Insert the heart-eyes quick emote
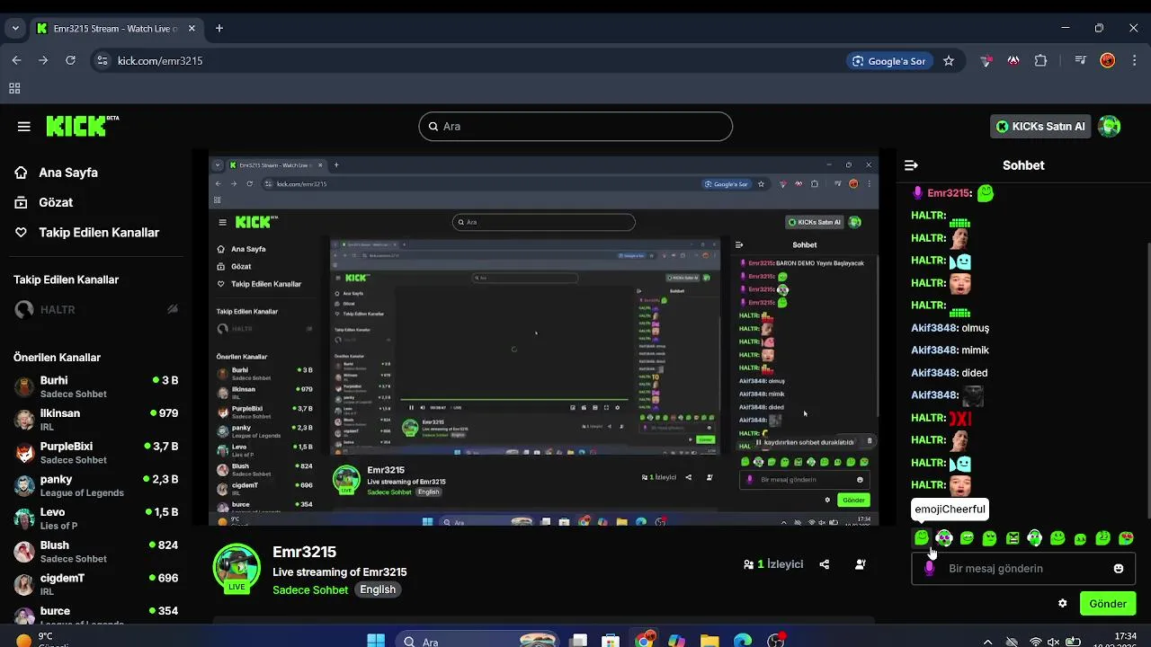Viewport: 1151px width, 647px height. point(1126,538)
